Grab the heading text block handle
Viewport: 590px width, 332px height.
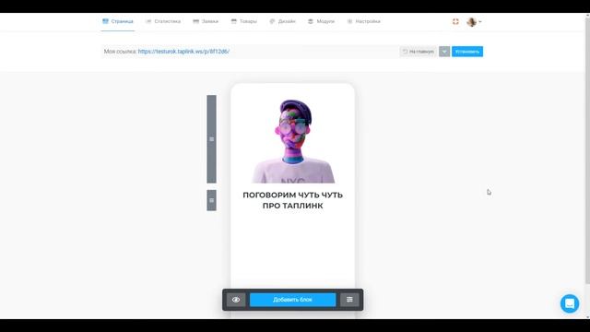click(211, 200)
